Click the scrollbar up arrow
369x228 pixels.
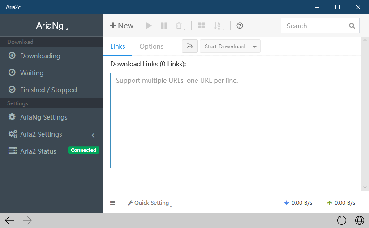365,40
